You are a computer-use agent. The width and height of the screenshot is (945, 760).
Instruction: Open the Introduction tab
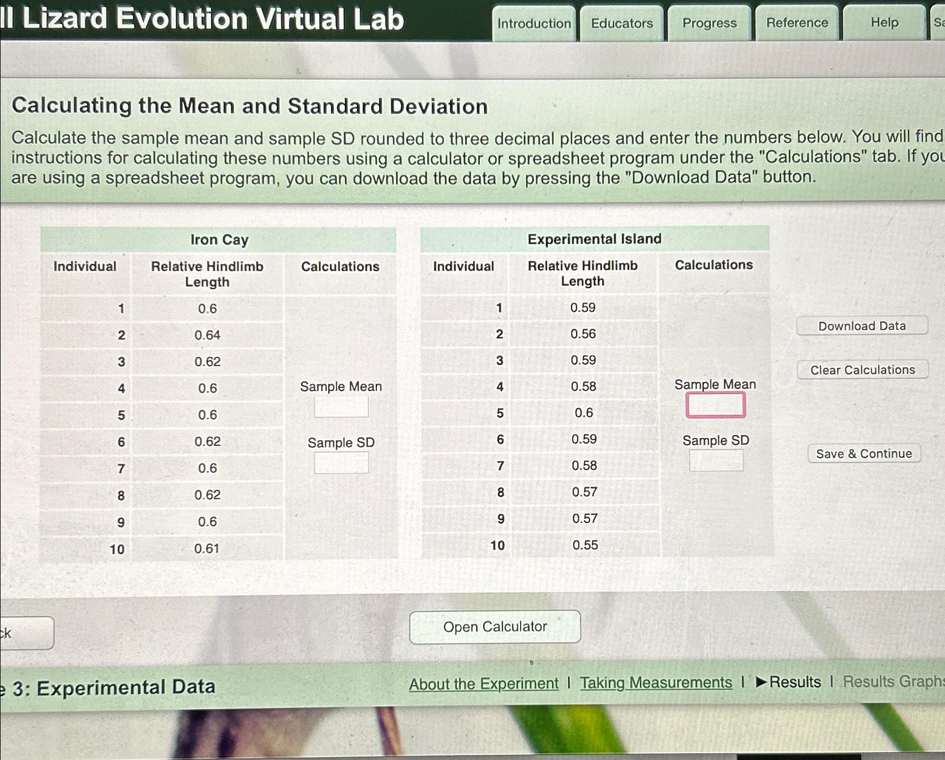click(x=533, y=23)
